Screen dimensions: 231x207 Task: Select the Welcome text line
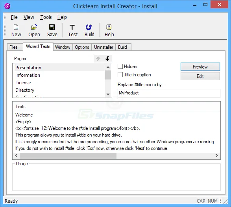pyautogui.click(x=24, y=115)
